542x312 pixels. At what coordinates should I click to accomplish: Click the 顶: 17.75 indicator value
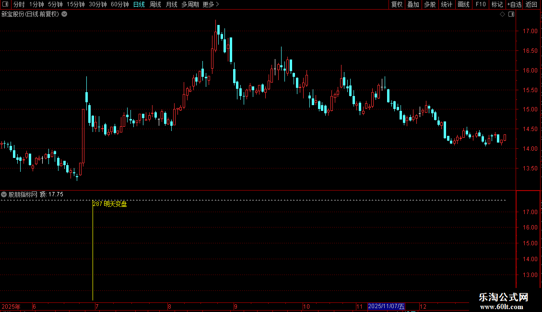point(51,195)
